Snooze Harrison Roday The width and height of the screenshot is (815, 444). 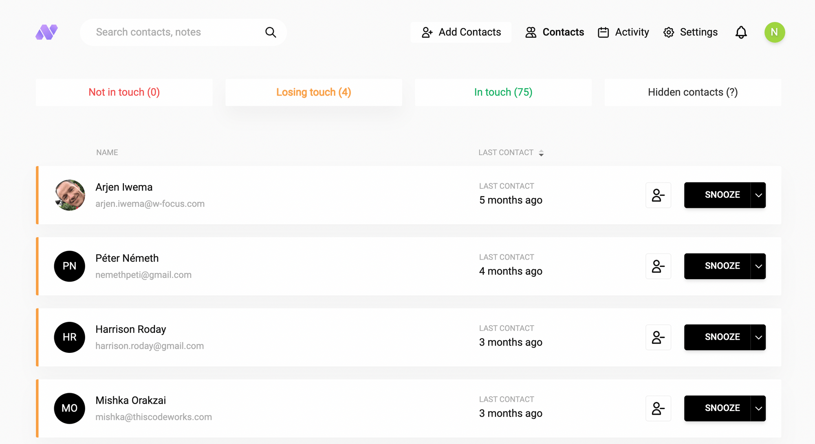(718, 337)
